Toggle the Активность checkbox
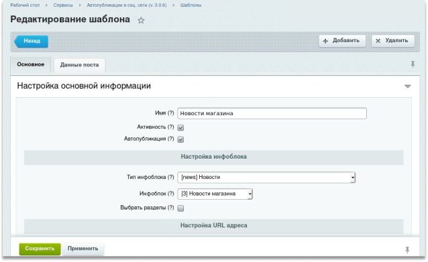Image resolution: width=428 pixels, height=262 pixels. coord(180,127)
